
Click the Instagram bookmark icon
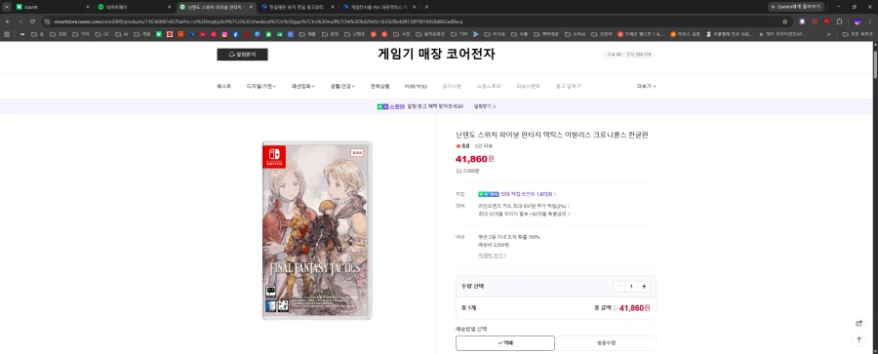click(x=224, y=34)
